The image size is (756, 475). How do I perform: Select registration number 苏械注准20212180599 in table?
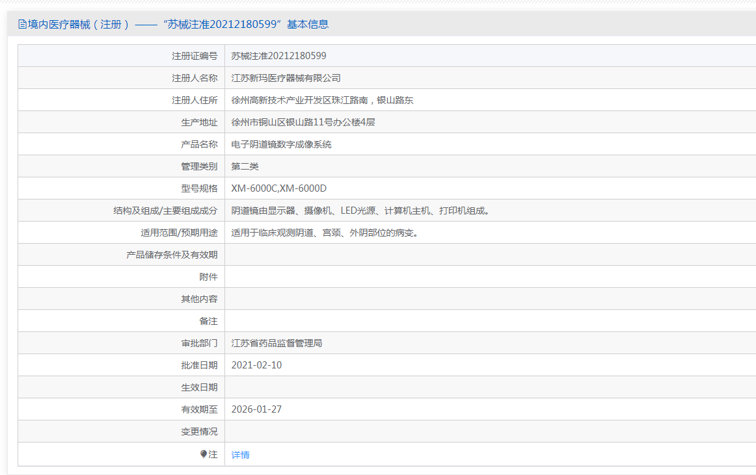[x=278, y=56]
